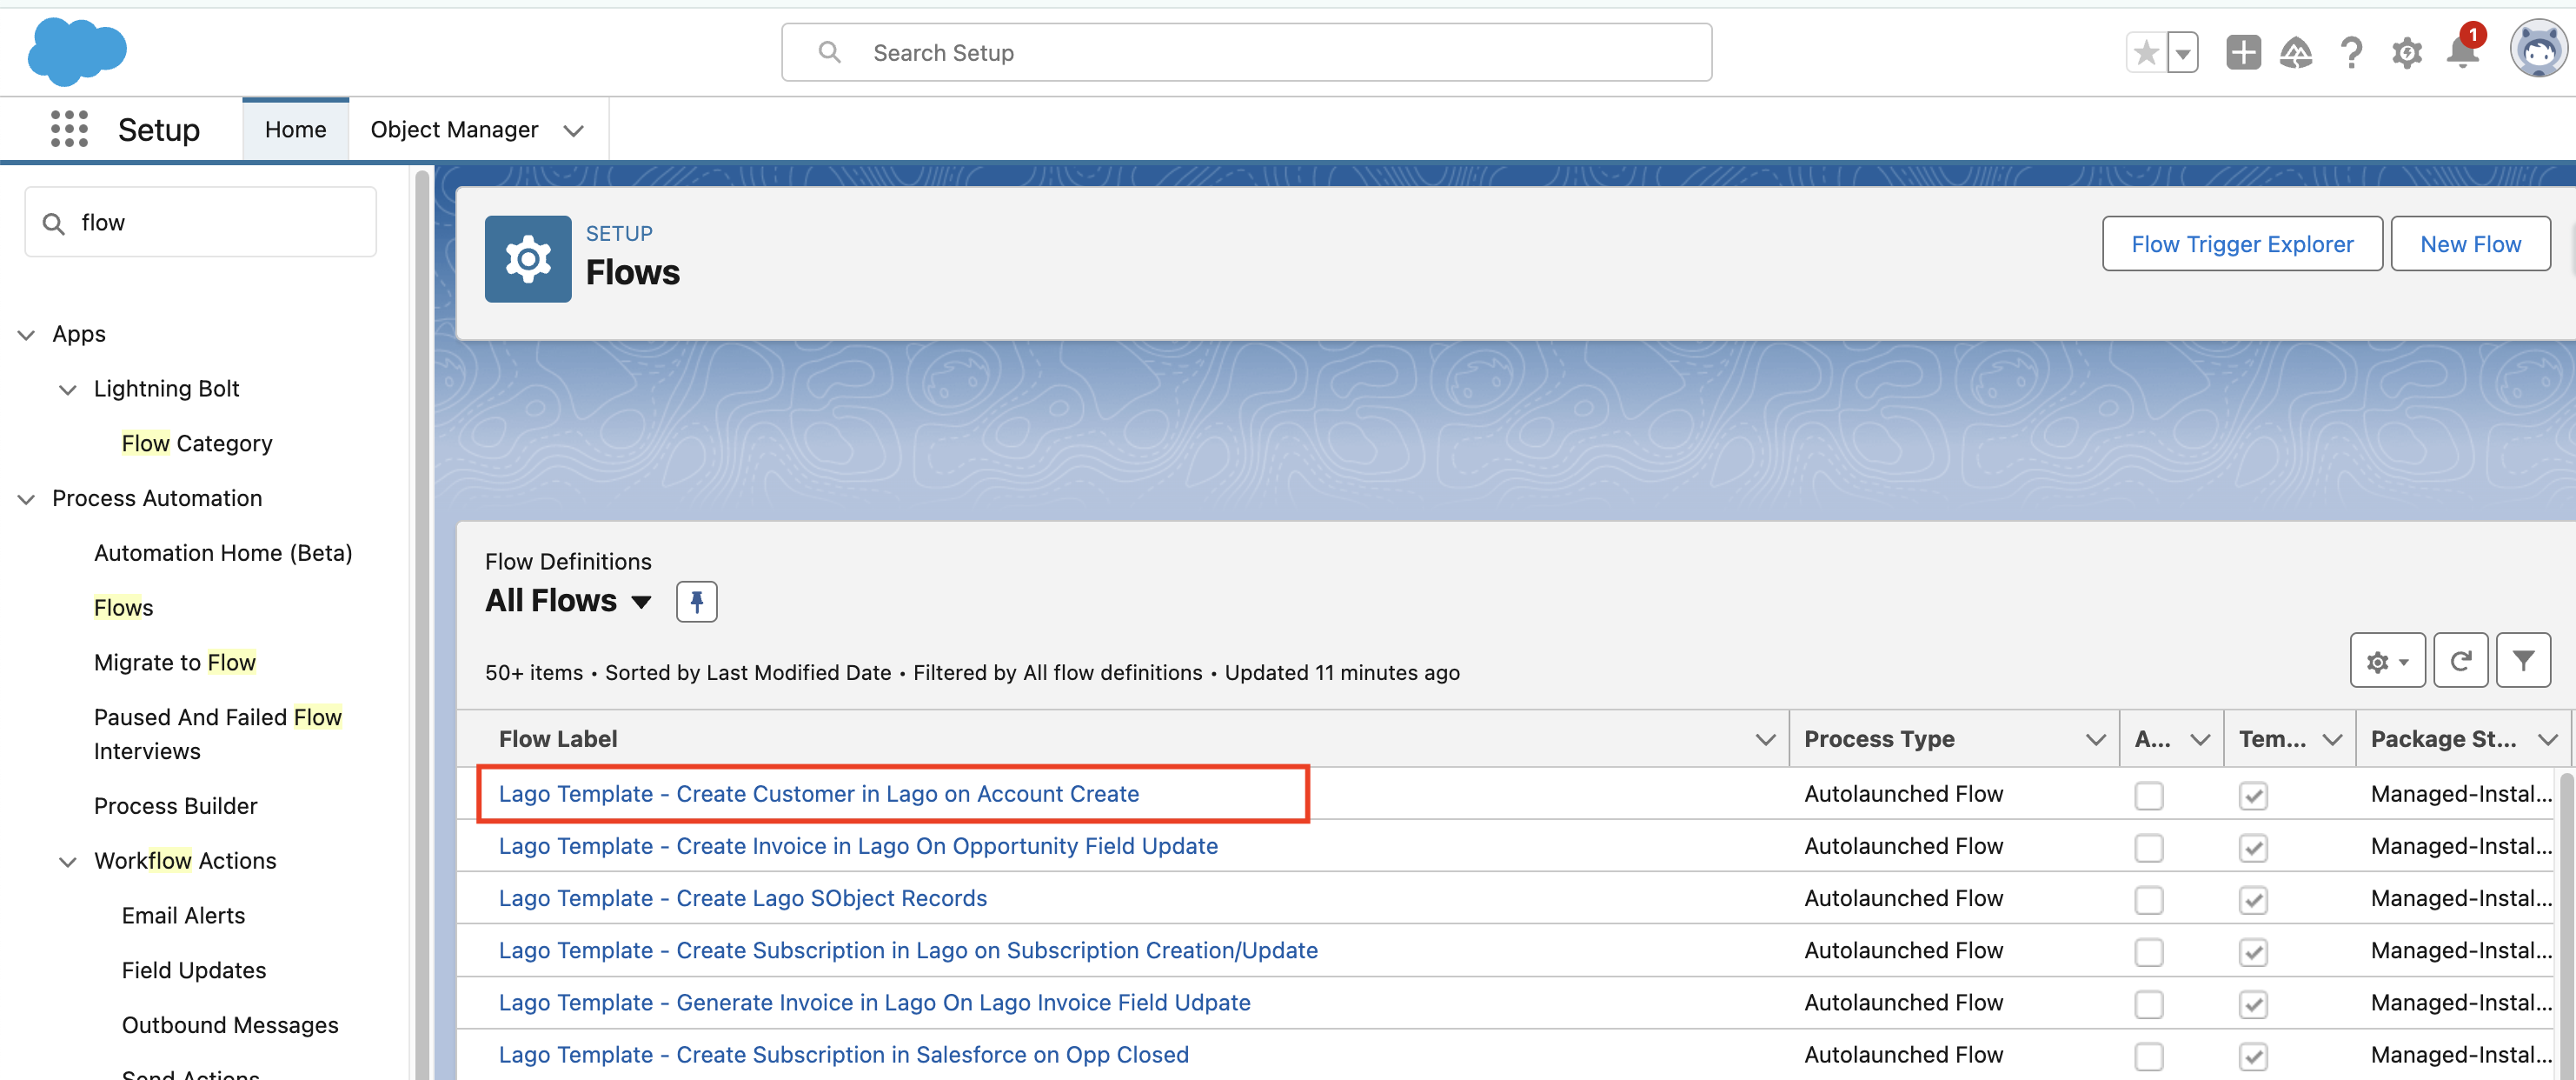This screenshot has width=2576, height=1080.
Task: Open Email Alerts in sidebar
Action: coord(183,915)
